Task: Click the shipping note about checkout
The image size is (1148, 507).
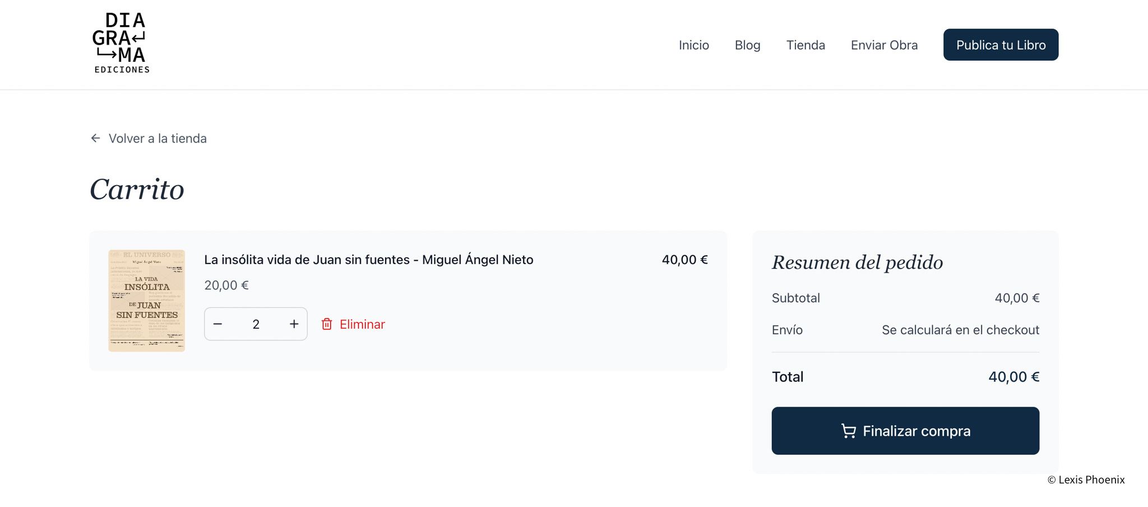Action: [x=960, y=330]
